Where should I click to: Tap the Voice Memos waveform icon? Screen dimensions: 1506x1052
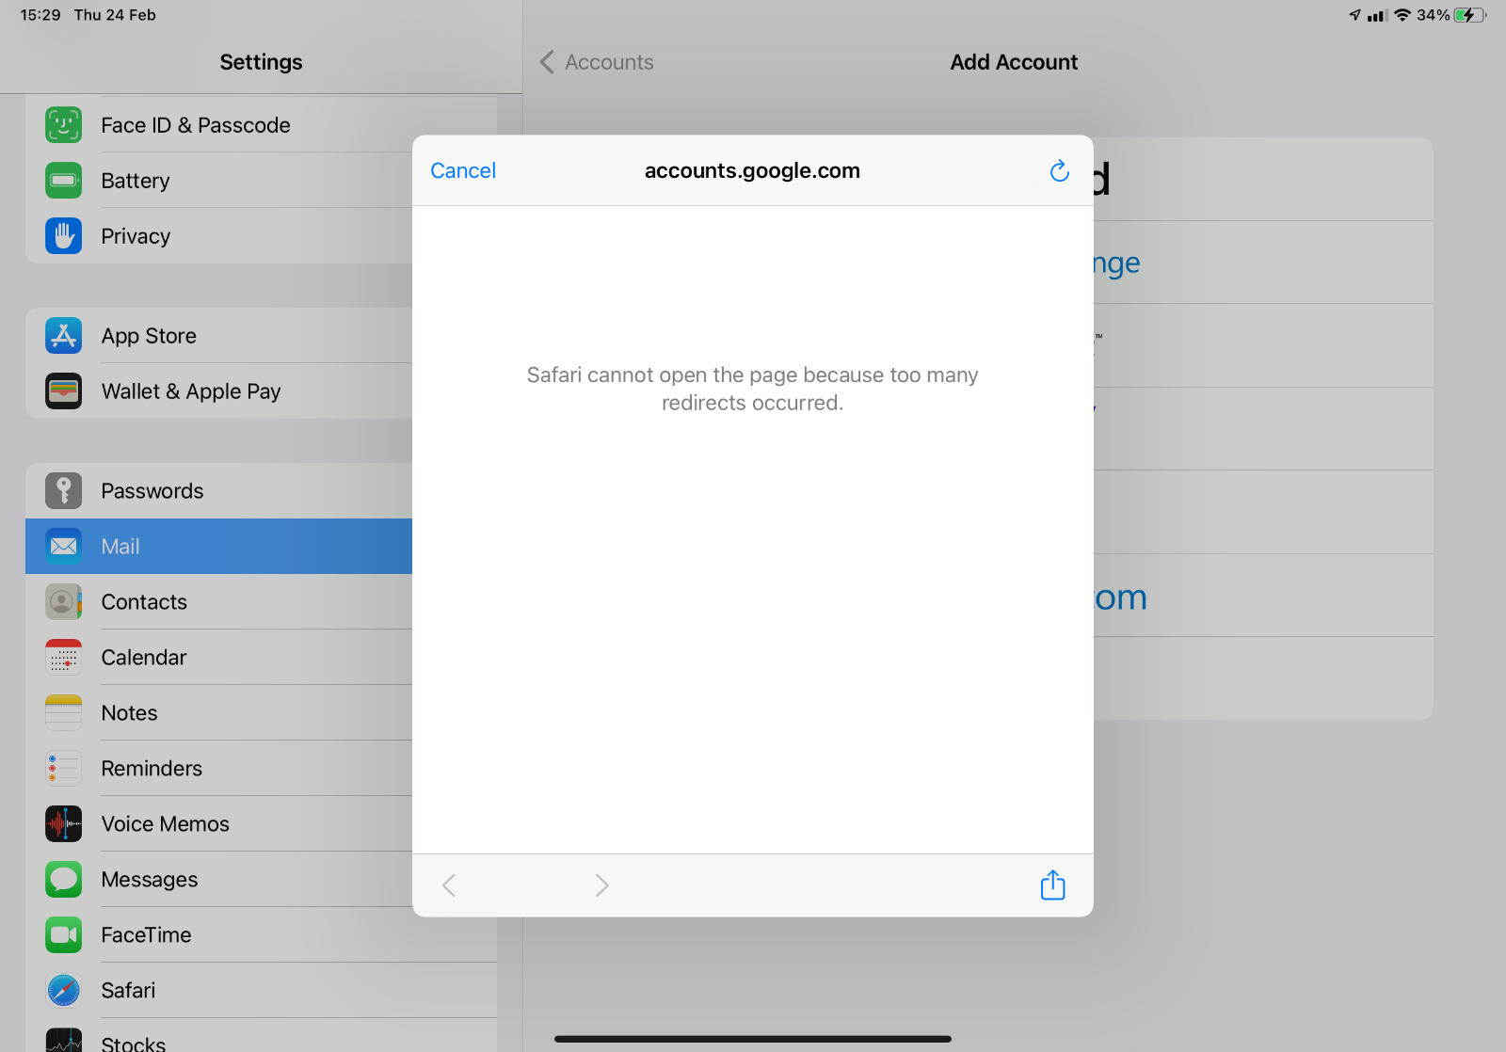[x=63, y=824]
